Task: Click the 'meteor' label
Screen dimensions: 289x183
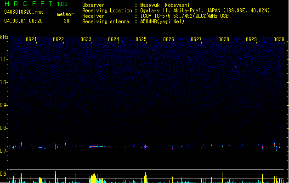Action: 65,14
